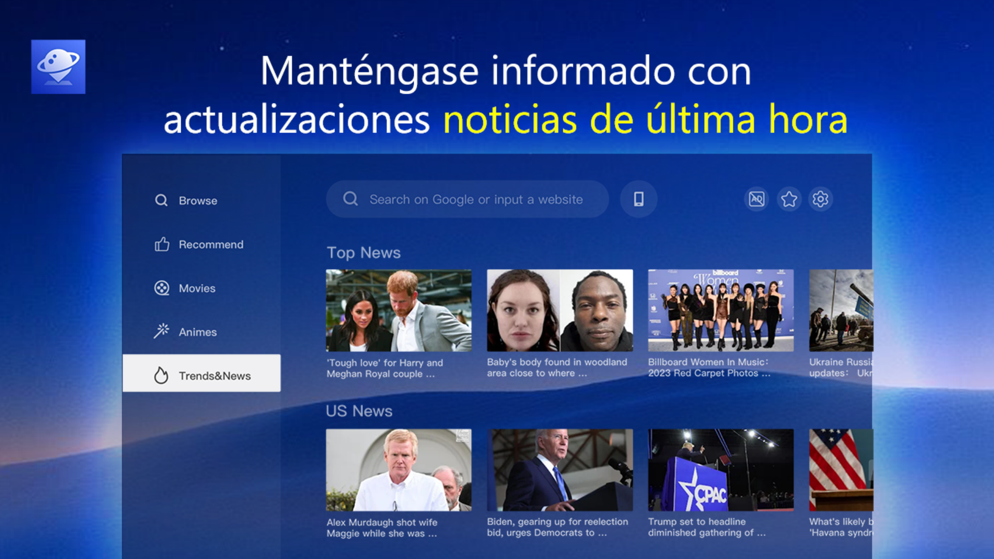Click the Recommend thumbs-up icon
The width and height of the screenshot is (994, 559).
[162, 244]
